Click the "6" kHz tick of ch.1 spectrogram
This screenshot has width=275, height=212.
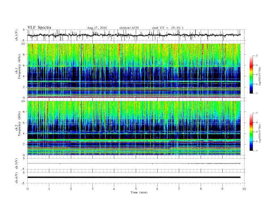coord(24,65)
